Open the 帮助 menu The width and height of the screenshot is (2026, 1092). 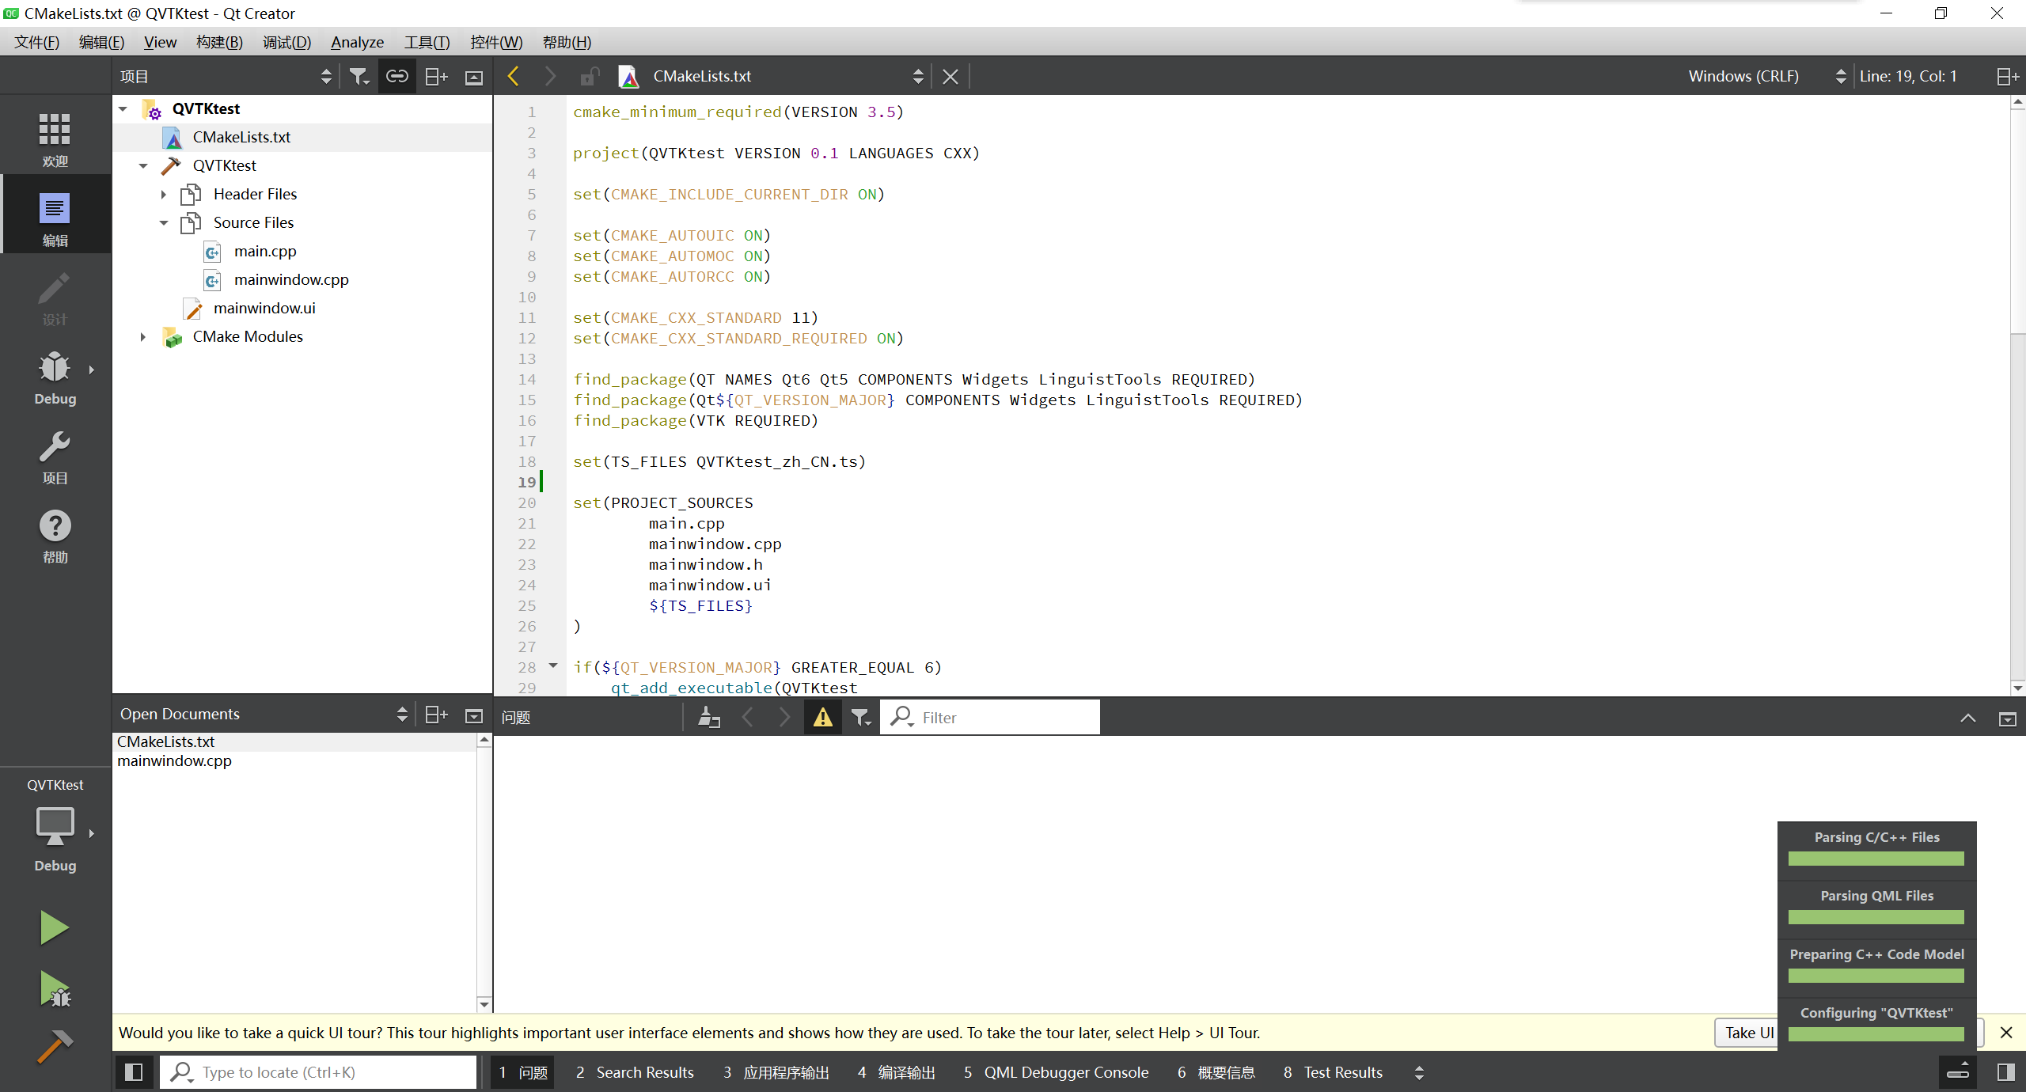567,42
